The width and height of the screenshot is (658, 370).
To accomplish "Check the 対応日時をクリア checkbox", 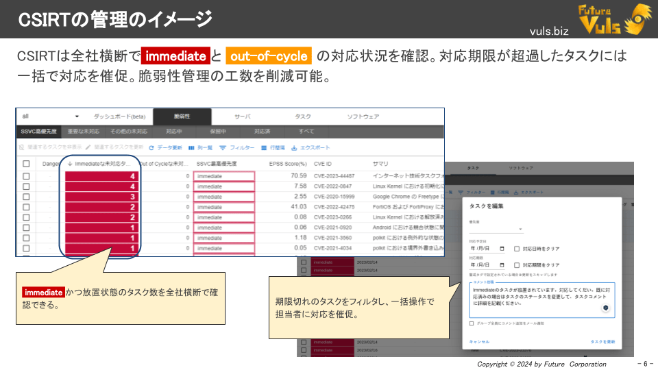I will pyautogui.click(x=517, y=248).
